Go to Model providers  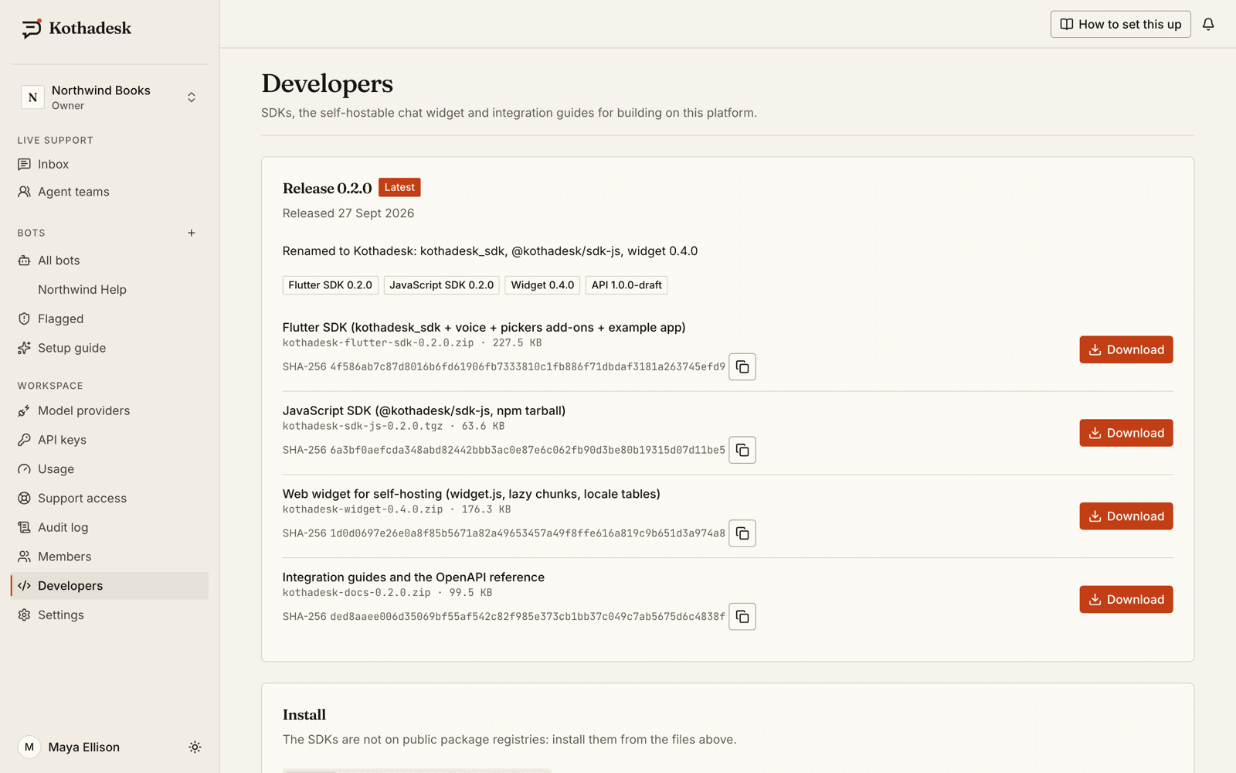pos(109,410)
